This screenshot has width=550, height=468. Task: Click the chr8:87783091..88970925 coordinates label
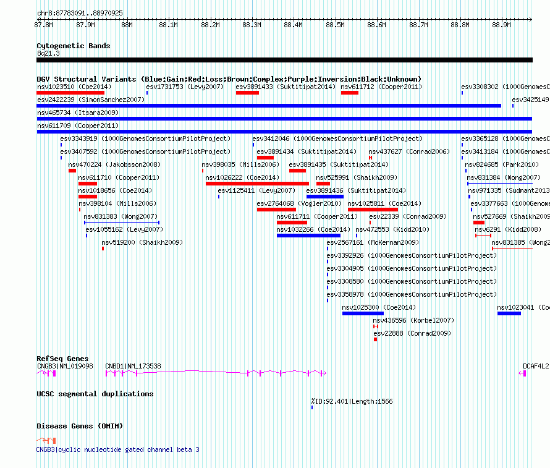(x=80, y=13)
